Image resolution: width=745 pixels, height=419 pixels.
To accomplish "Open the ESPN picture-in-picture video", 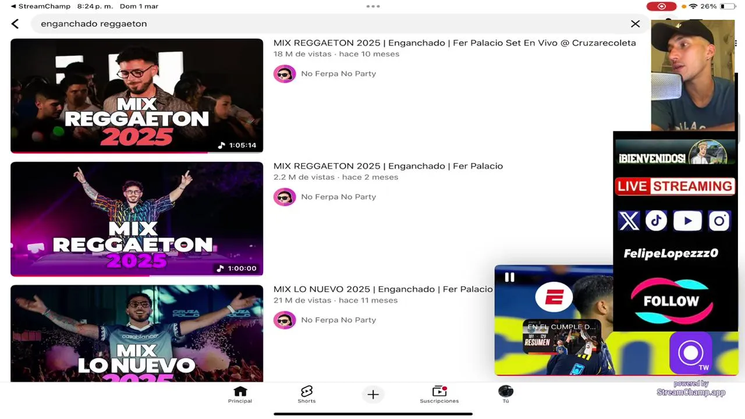I will (x=554, y=321).
